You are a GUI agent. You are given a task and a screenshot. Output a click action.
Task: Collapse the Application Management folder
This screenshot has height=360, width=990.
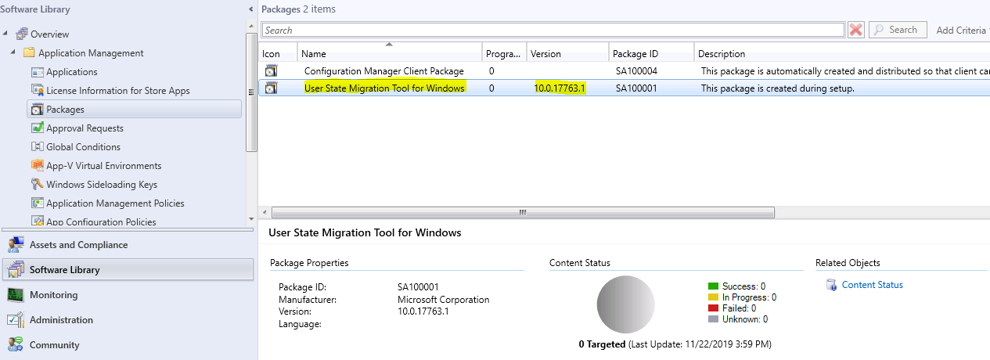pyautogui.click(x=14, y=53)
